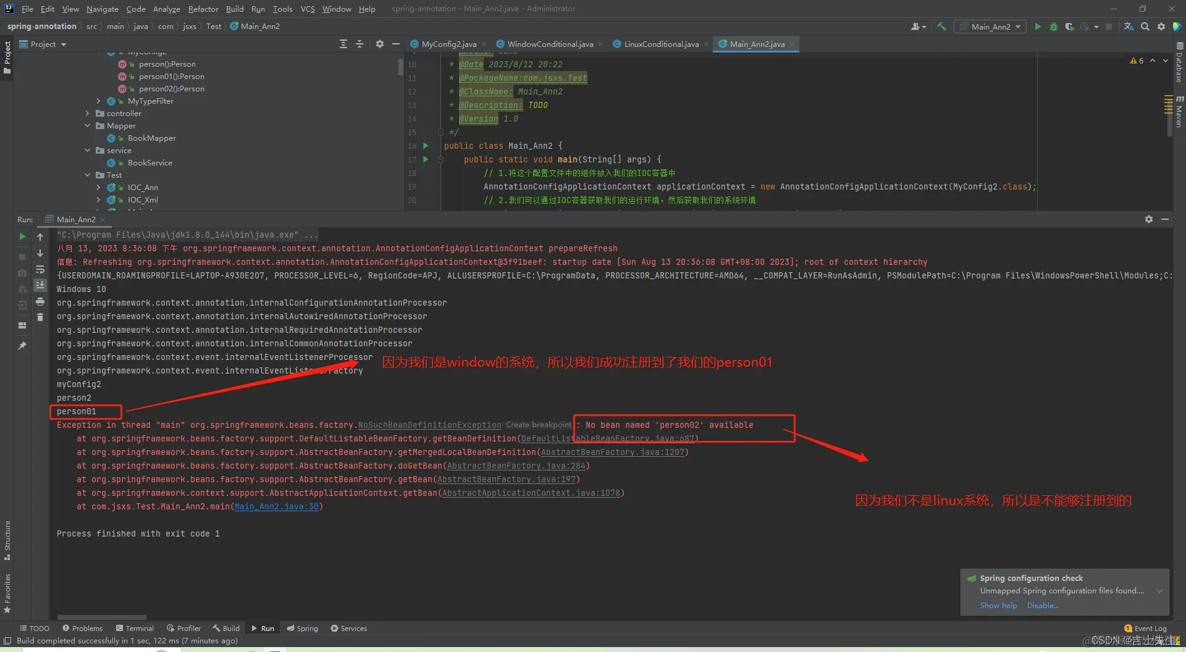Switch to the MyConfig2.java tab
The width and height of the screenshot is (1186, 652).
tap(448, 44)
